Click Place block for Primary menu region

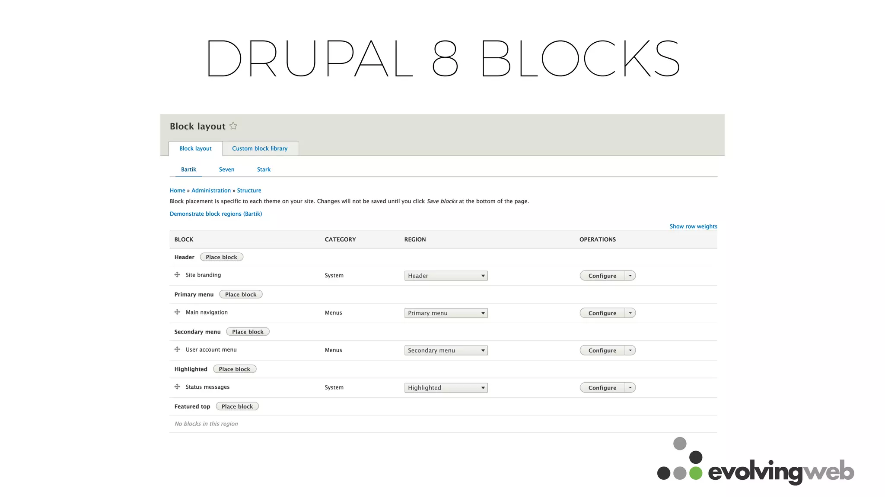click(241, 295)
